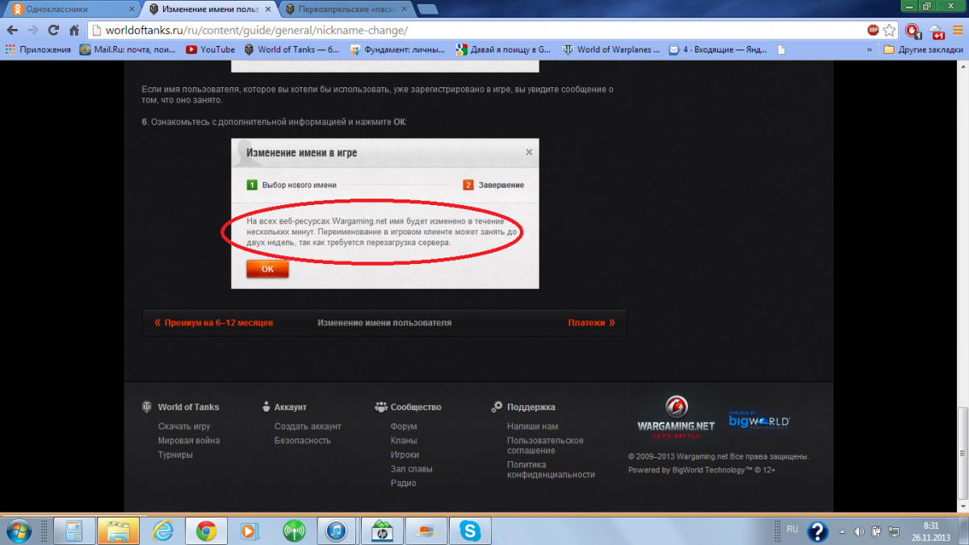Open iTunes from the taskbar
Viewport: 969px width, 545px height.
coord(337,530)
